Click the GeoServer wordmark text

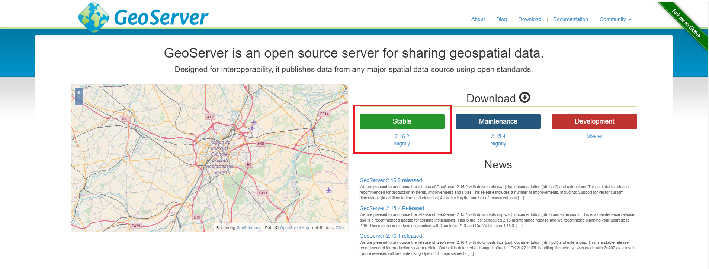[161, 17]
